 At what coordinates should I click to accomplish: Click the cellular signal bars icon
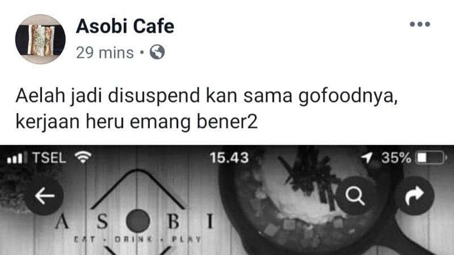tap(17, 158)
